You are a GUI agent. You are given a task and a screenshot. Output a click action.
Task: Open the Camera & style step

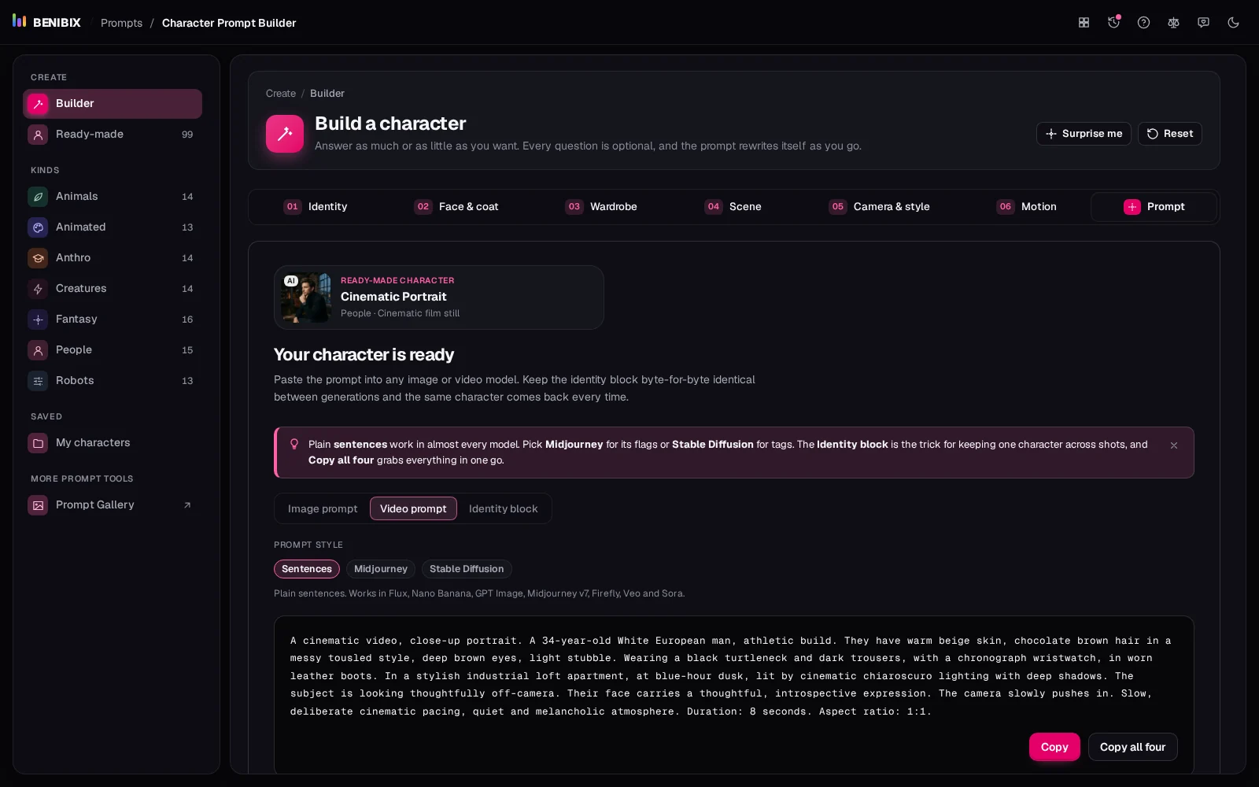click(x=880, y=207)
